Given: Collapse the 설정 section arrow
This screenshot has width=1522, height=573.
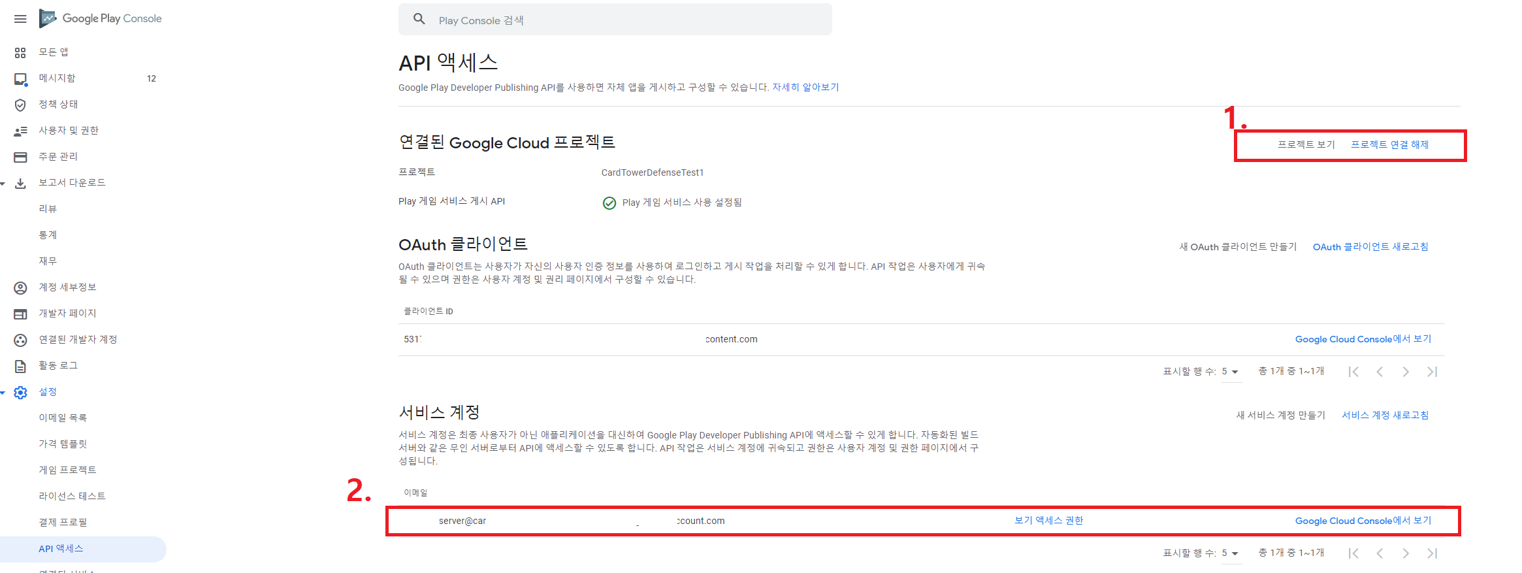Looking at the screenshot, I should (3, 393).
